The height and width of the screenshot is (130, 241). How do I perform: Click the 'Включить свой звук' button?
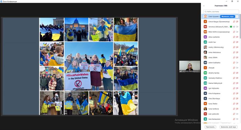228,127
